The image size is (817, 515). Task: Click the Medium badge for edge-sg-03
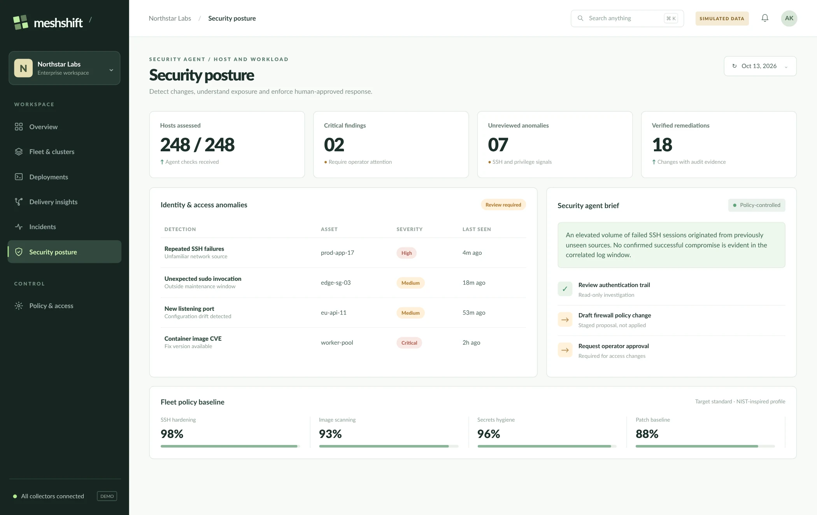tap(410, 283)
